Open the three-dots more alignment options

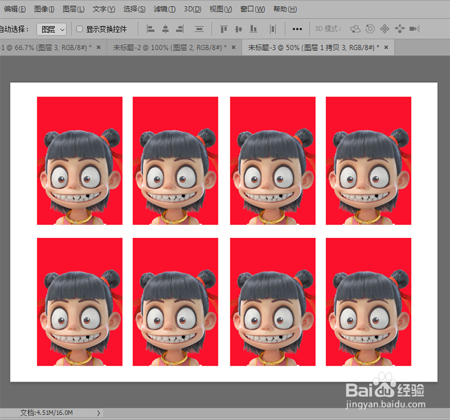(x=297, y=29)
